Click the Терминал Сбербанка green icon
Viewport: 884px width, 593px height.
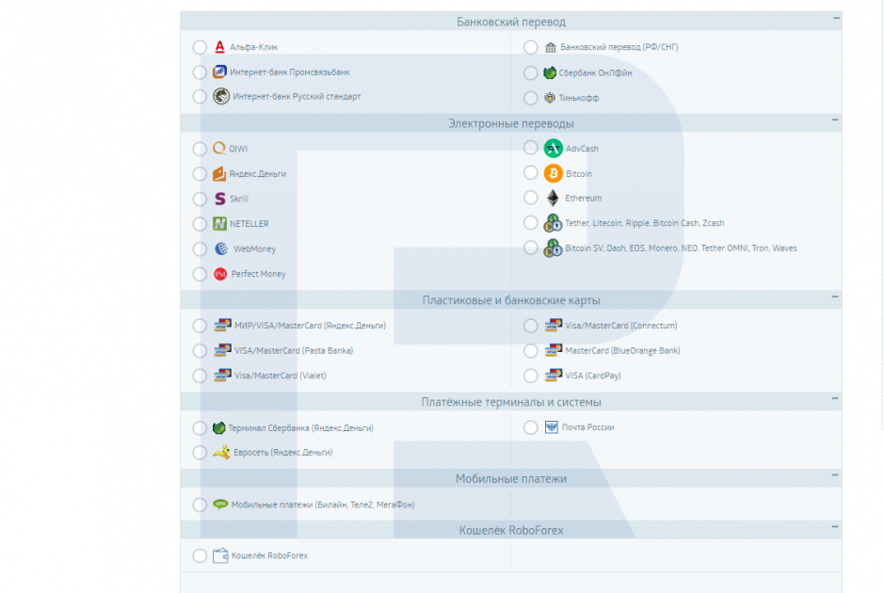click(218, 428)
